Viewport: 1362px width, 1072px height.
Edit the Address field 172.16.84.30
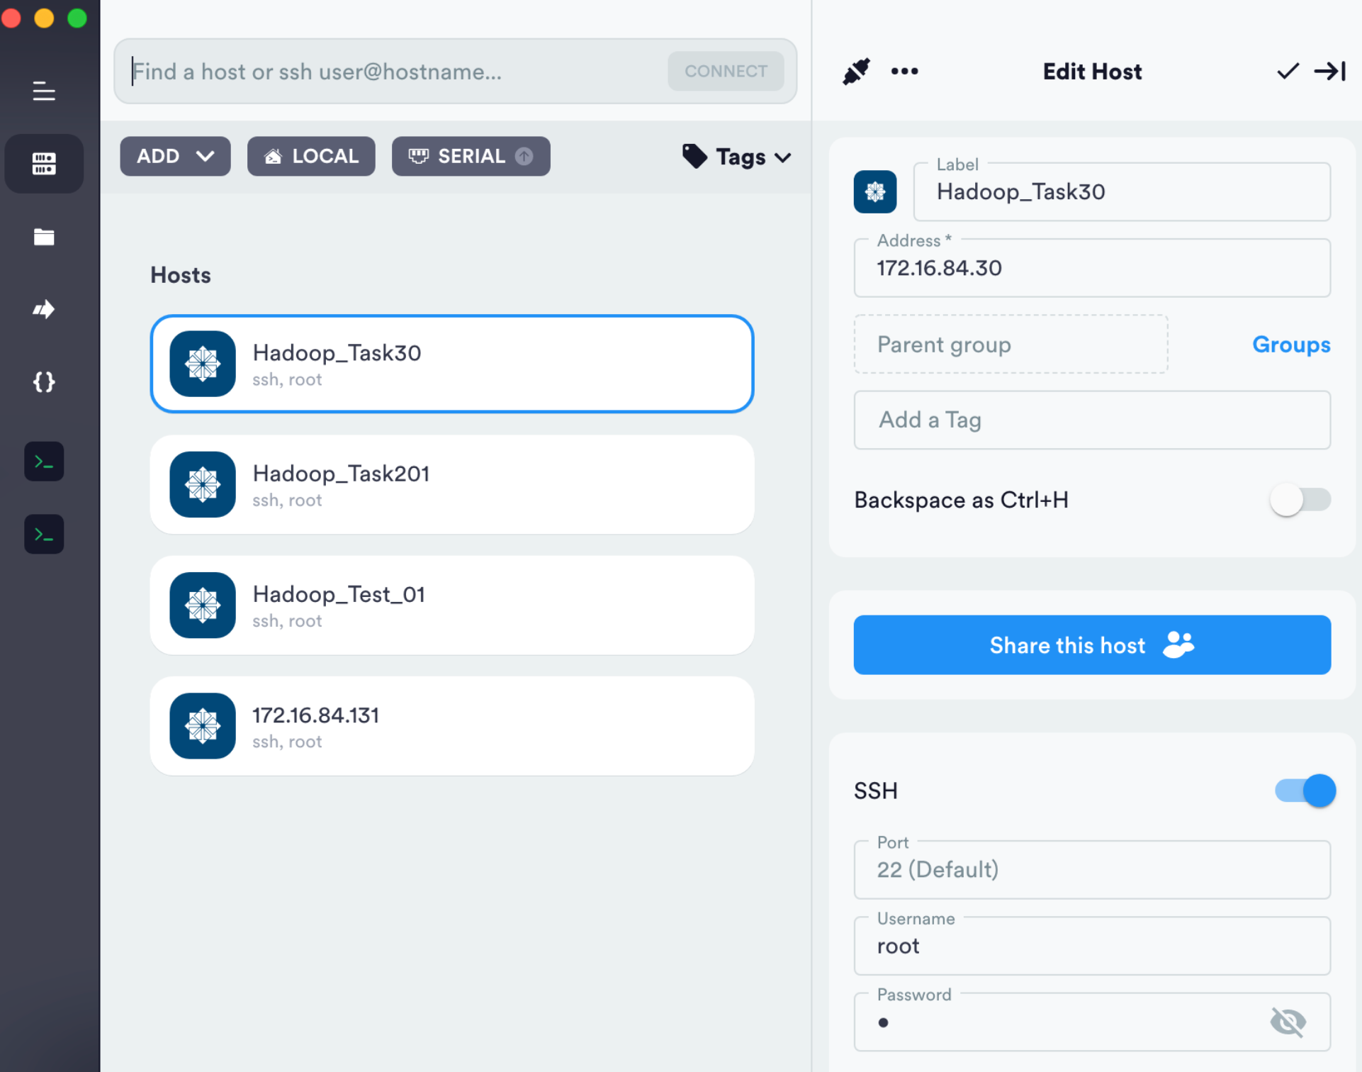click(x=1092, y=267)
